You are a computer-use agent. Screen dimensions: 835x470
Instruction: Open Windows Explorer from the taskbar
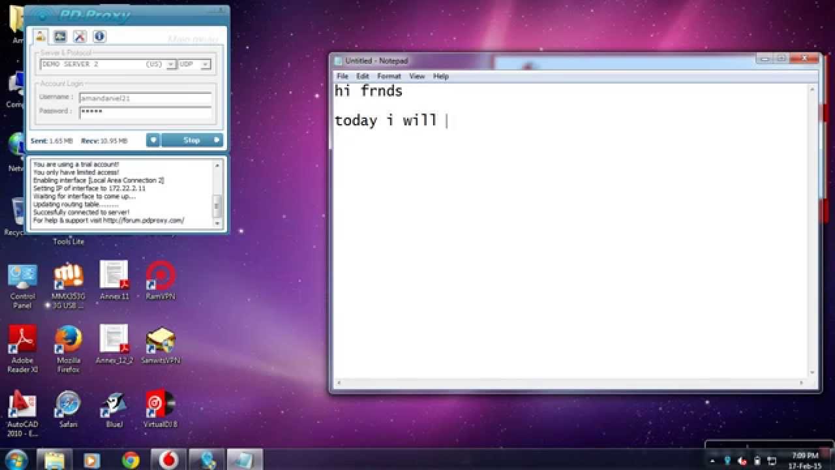click(54, 460)
